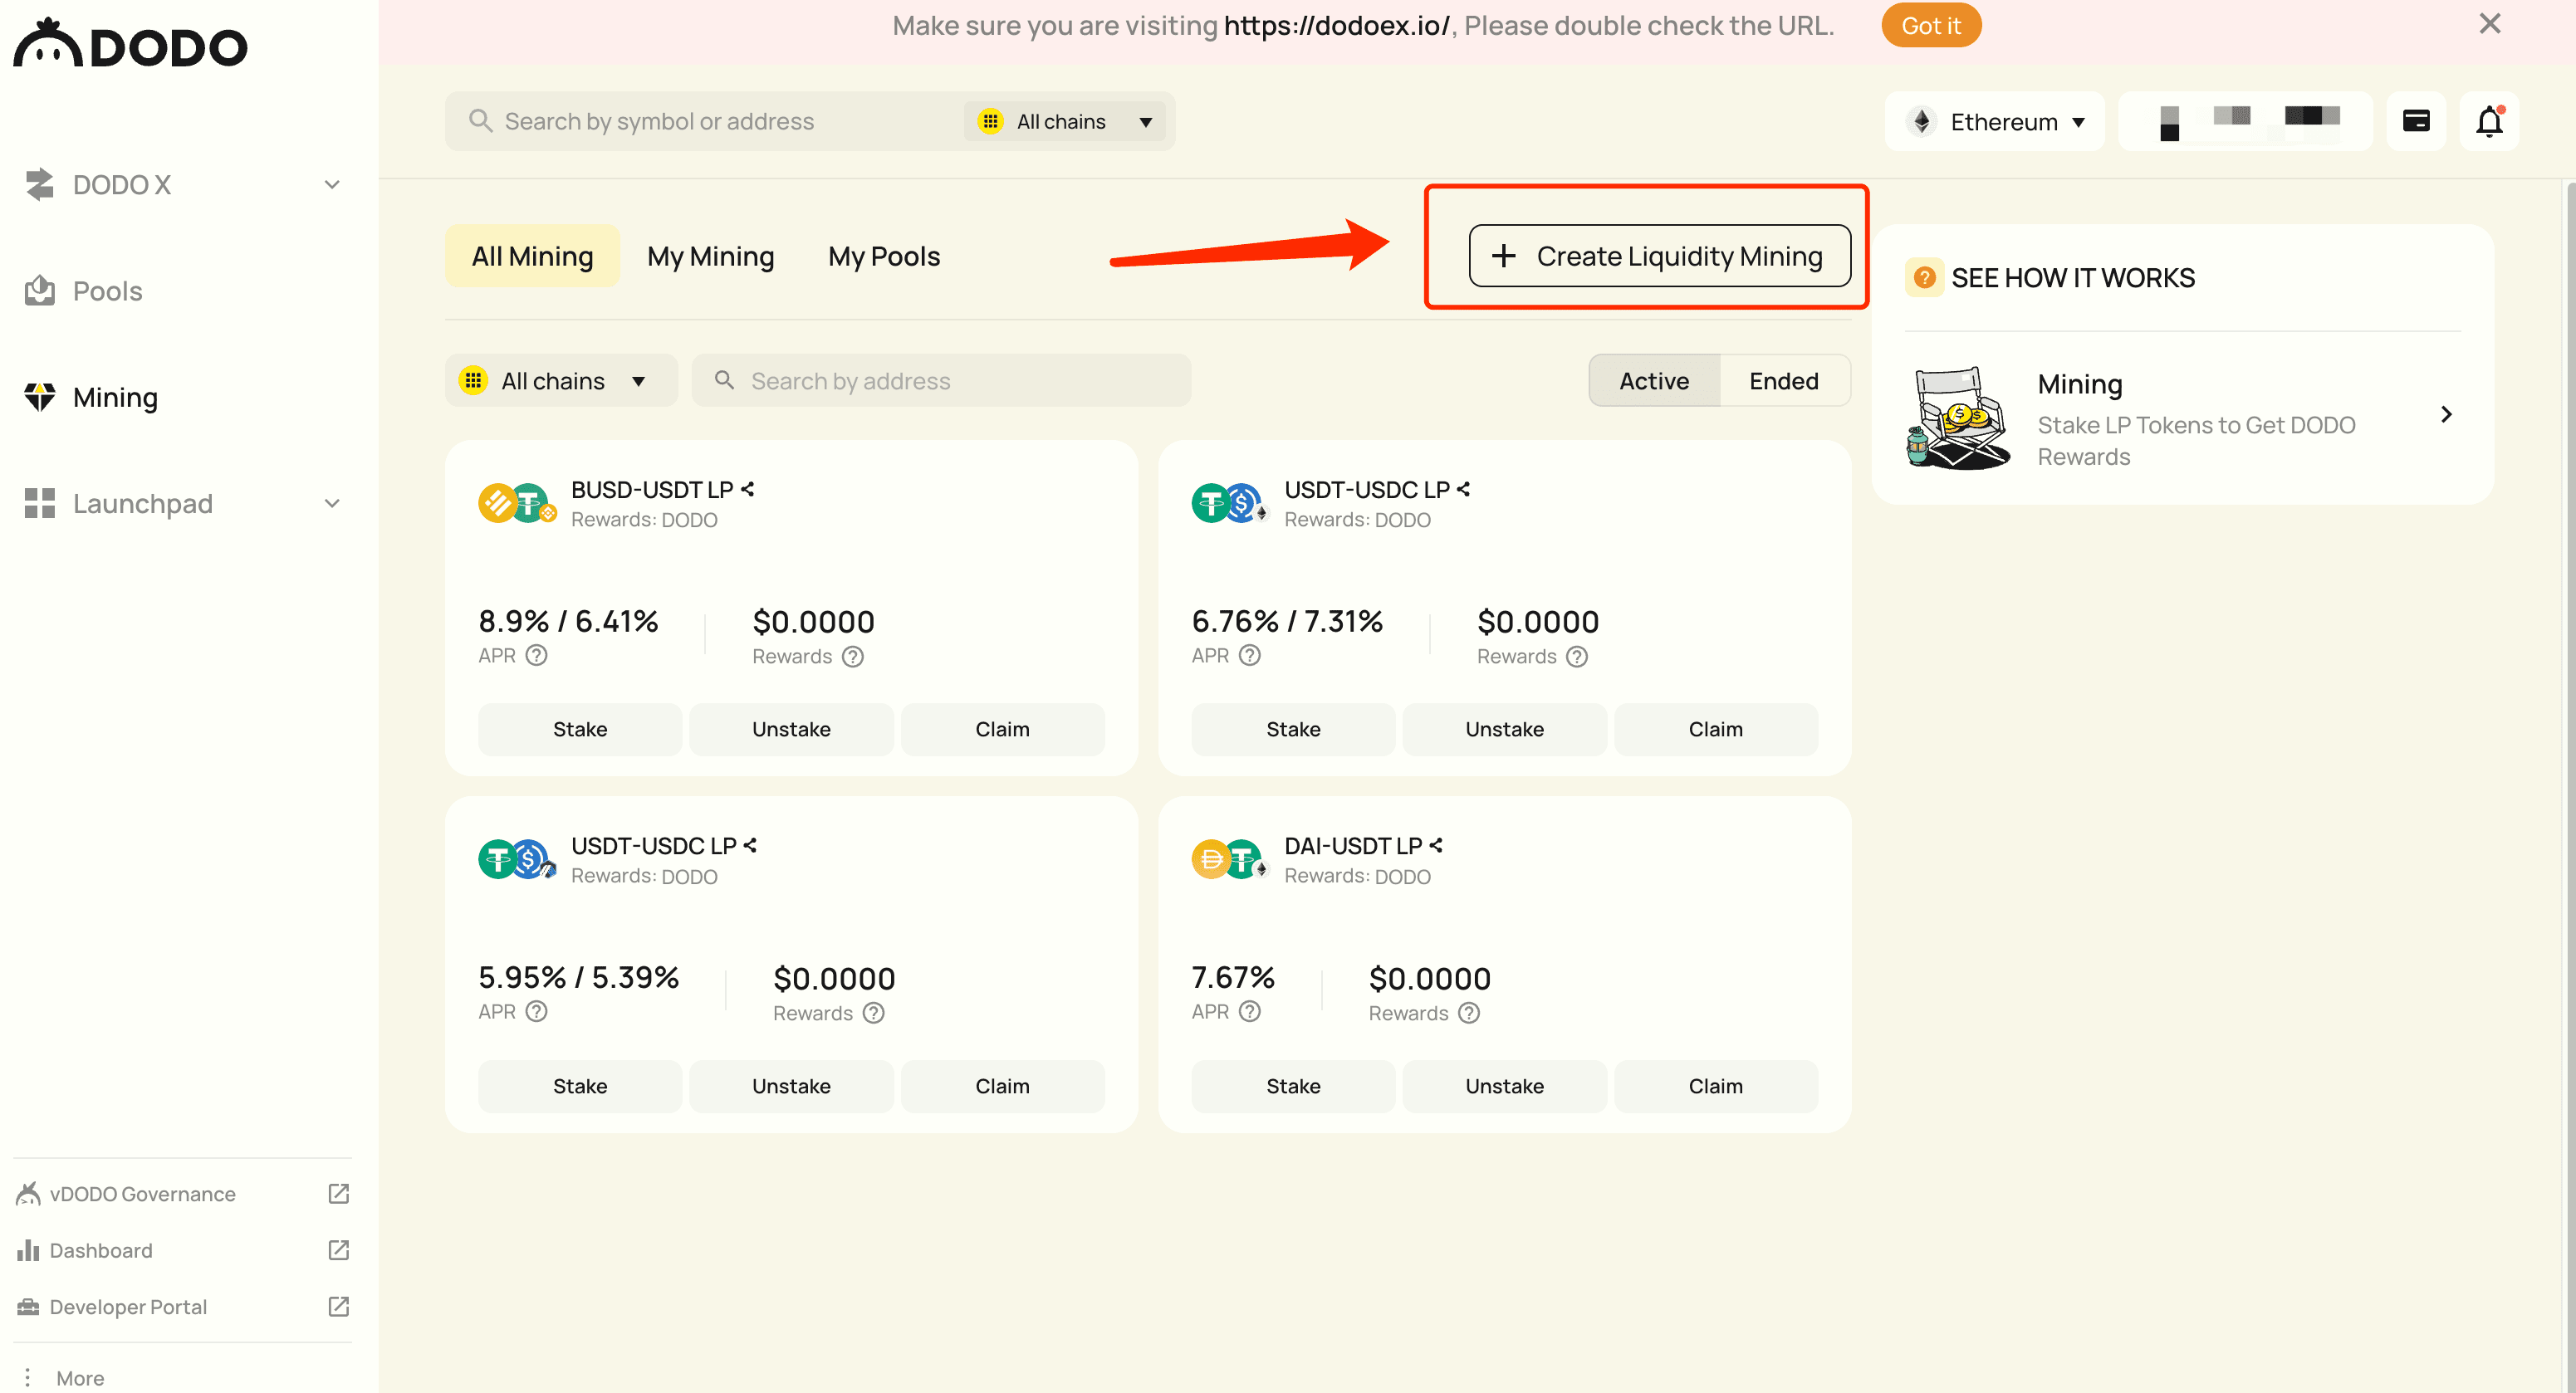Stake on 5.95% / 5.39% card
Image resolution: width=2576 pixels, height=1393 pixels.
pyautogui.click(x=580, y=1086)
